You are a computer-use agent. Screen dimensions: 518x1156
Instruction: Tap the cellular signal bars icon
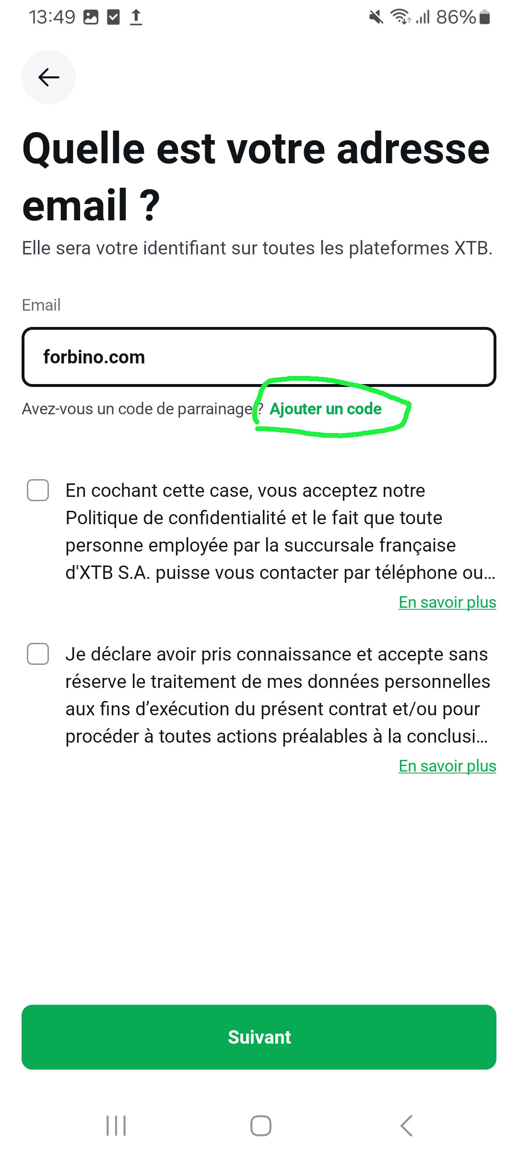click(423, 18)
